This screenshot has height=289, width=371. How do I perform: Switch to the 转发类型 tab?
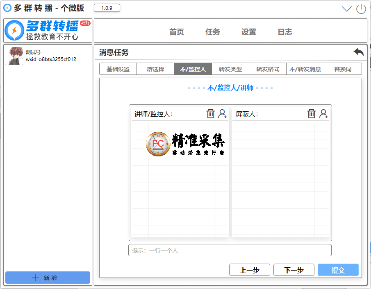coord(230,69)
